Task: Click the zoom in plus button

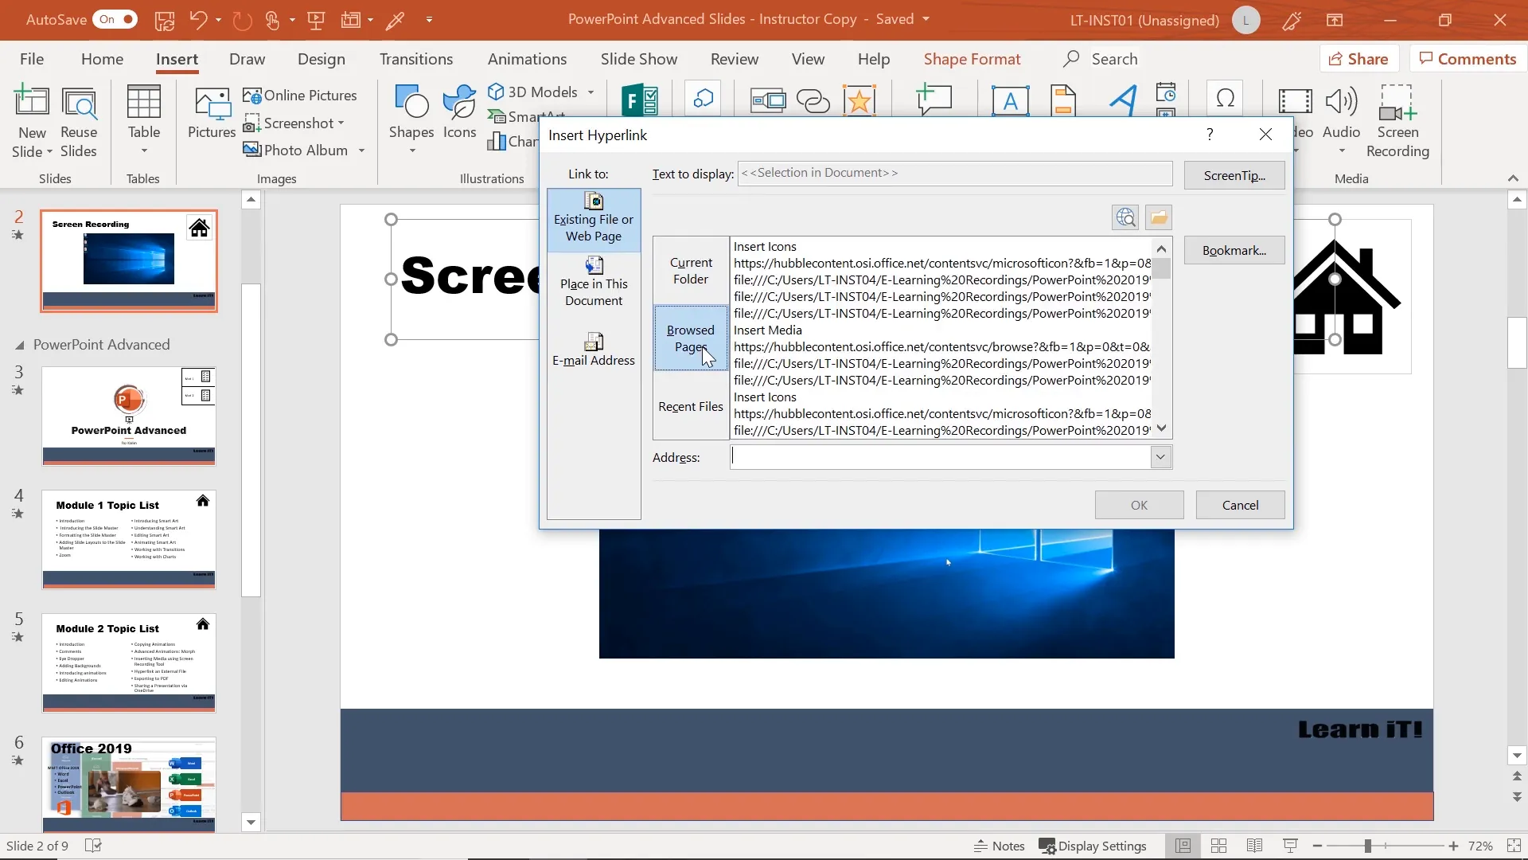Action: point(1453,846)
